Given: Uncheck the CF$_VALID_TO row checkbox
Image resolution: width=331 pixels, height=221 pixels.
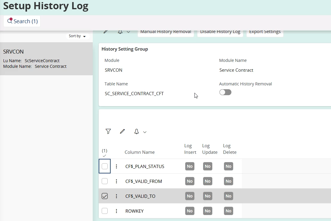Looking at the screenshot, I should (105, 196).
